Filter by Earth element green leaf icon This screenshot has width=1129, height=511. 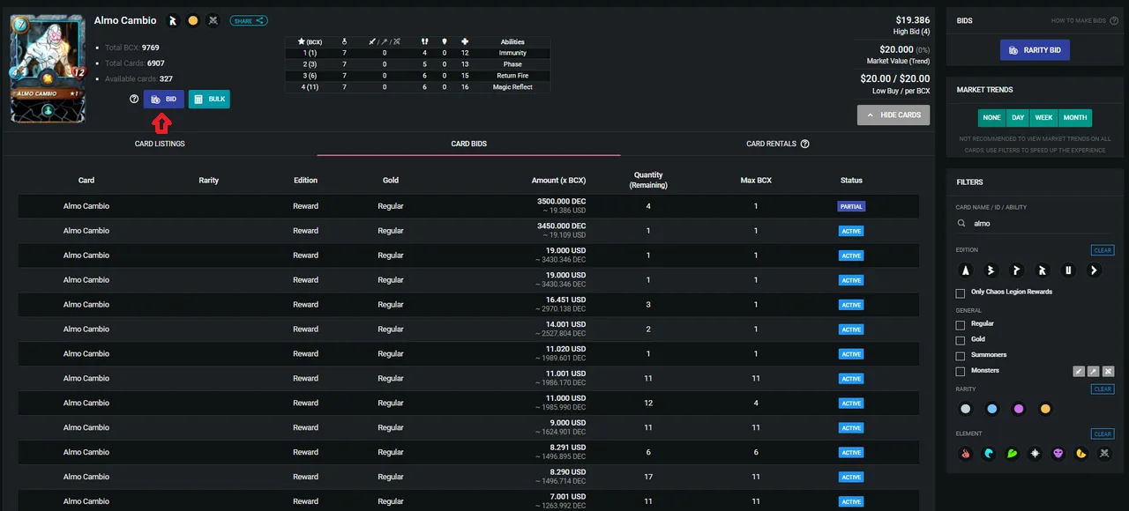(1012, 454)
